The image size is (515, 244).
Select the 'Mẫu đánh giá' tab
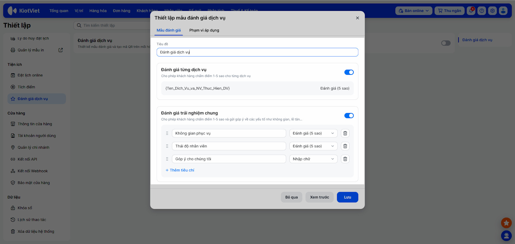169,30
